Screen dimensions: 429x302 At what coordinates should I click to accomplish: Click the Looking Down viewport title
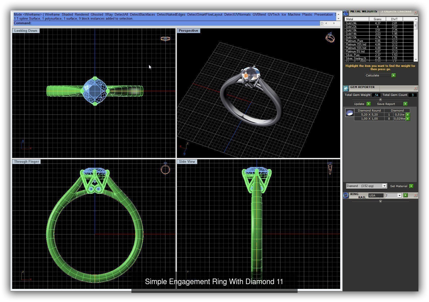(x=26, y=31)
